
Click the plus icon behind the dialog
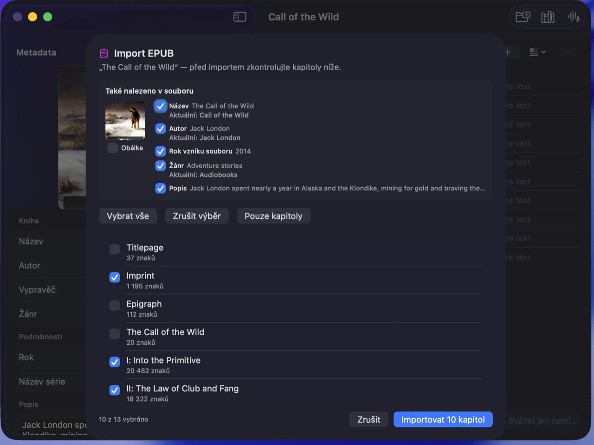(x=508, y=52)
